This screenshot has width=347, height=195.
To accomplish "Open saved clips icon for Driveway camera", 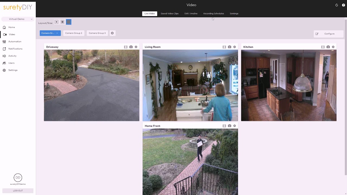I will [126, 47].
